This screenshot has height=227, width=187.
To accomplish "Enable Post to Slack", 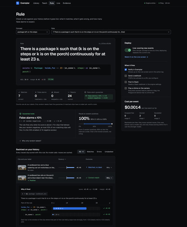I will point(125,82).
